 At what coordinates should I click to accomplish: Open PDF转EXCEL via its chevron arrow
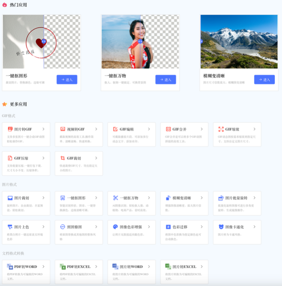click(96, 267)
